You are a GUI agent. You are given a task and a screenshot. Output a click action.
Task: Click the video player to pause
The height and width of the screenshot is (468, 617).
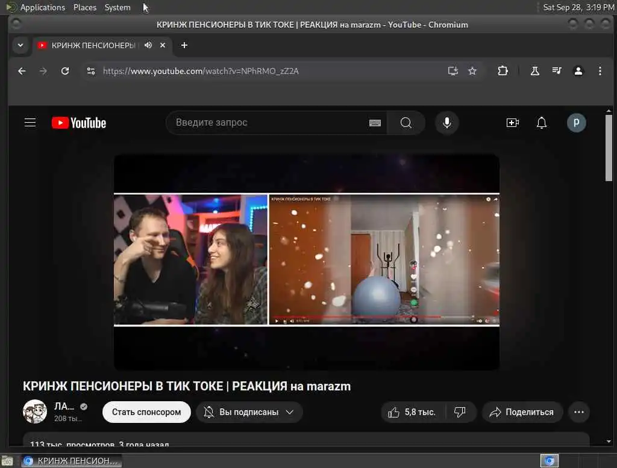[307, 261]
